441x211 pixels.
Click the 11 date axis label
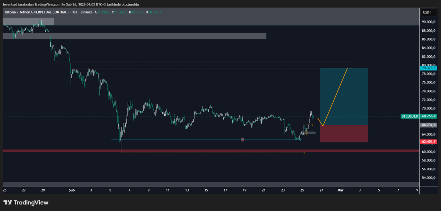pyautogui.click(x=168, y=190)
